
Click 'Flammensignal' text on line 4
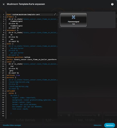click(x=16, y=21)
